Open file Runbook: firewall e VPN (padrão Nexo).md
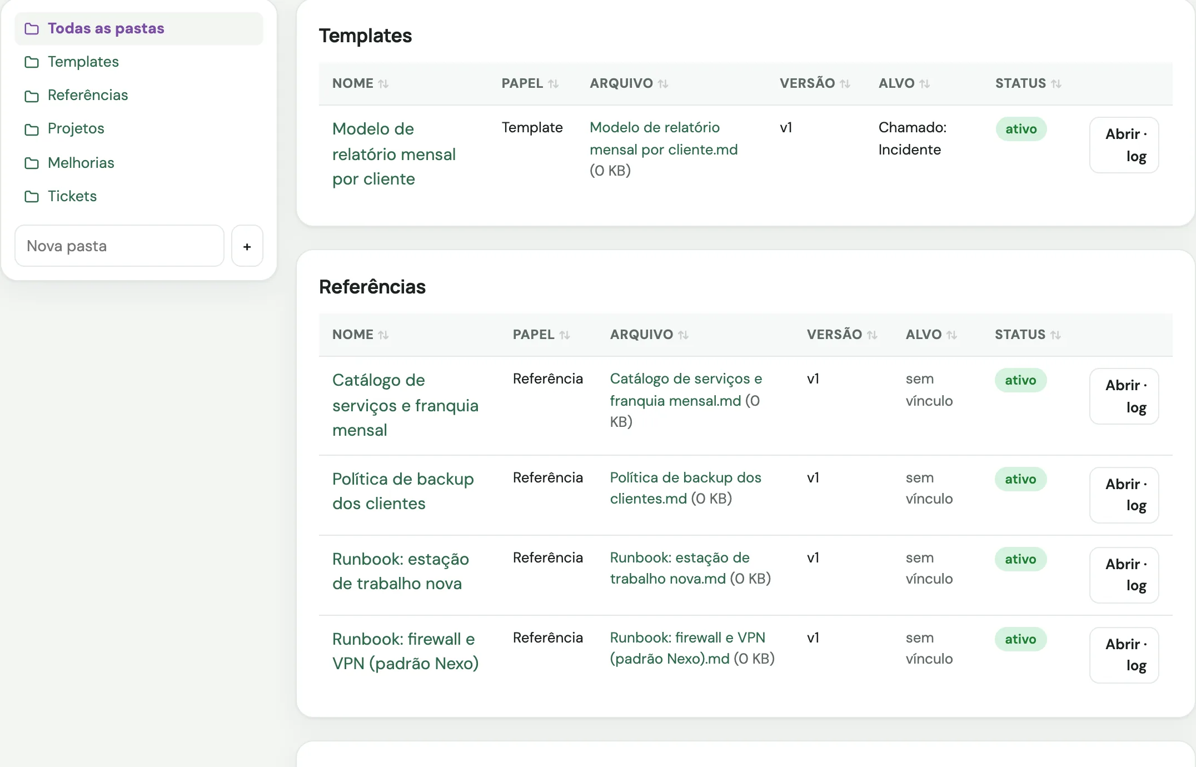 coord(687,648)
